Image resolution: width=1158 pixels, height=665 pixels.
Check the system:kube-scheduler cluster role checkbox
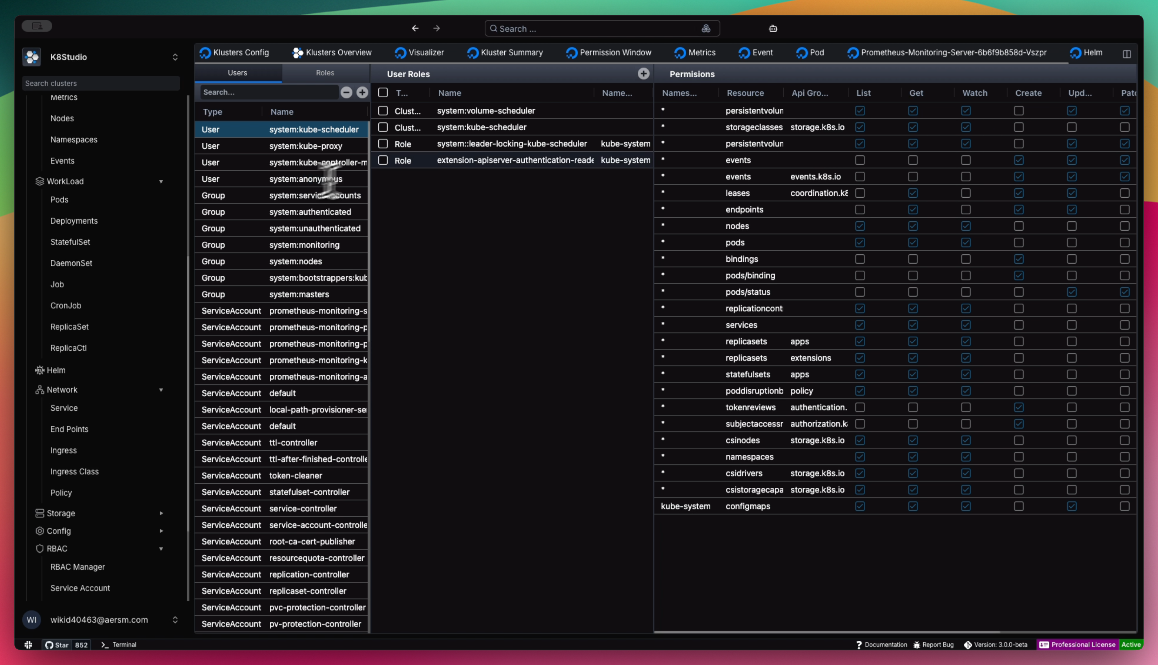[x=383, y=127]
